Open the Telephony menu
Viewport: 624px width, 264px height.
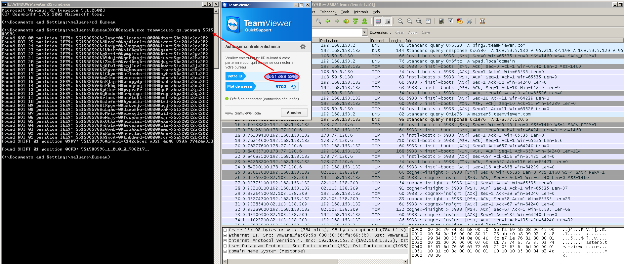pos(328,12)
